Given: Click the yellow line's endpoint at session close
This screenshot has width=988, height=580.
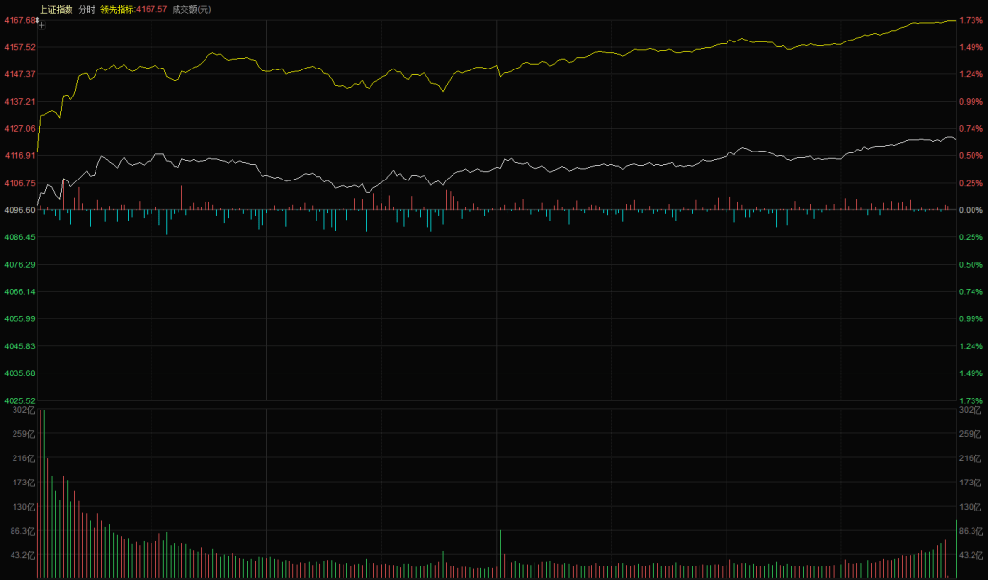Looking at the screenshot, I should coord(954,20).
